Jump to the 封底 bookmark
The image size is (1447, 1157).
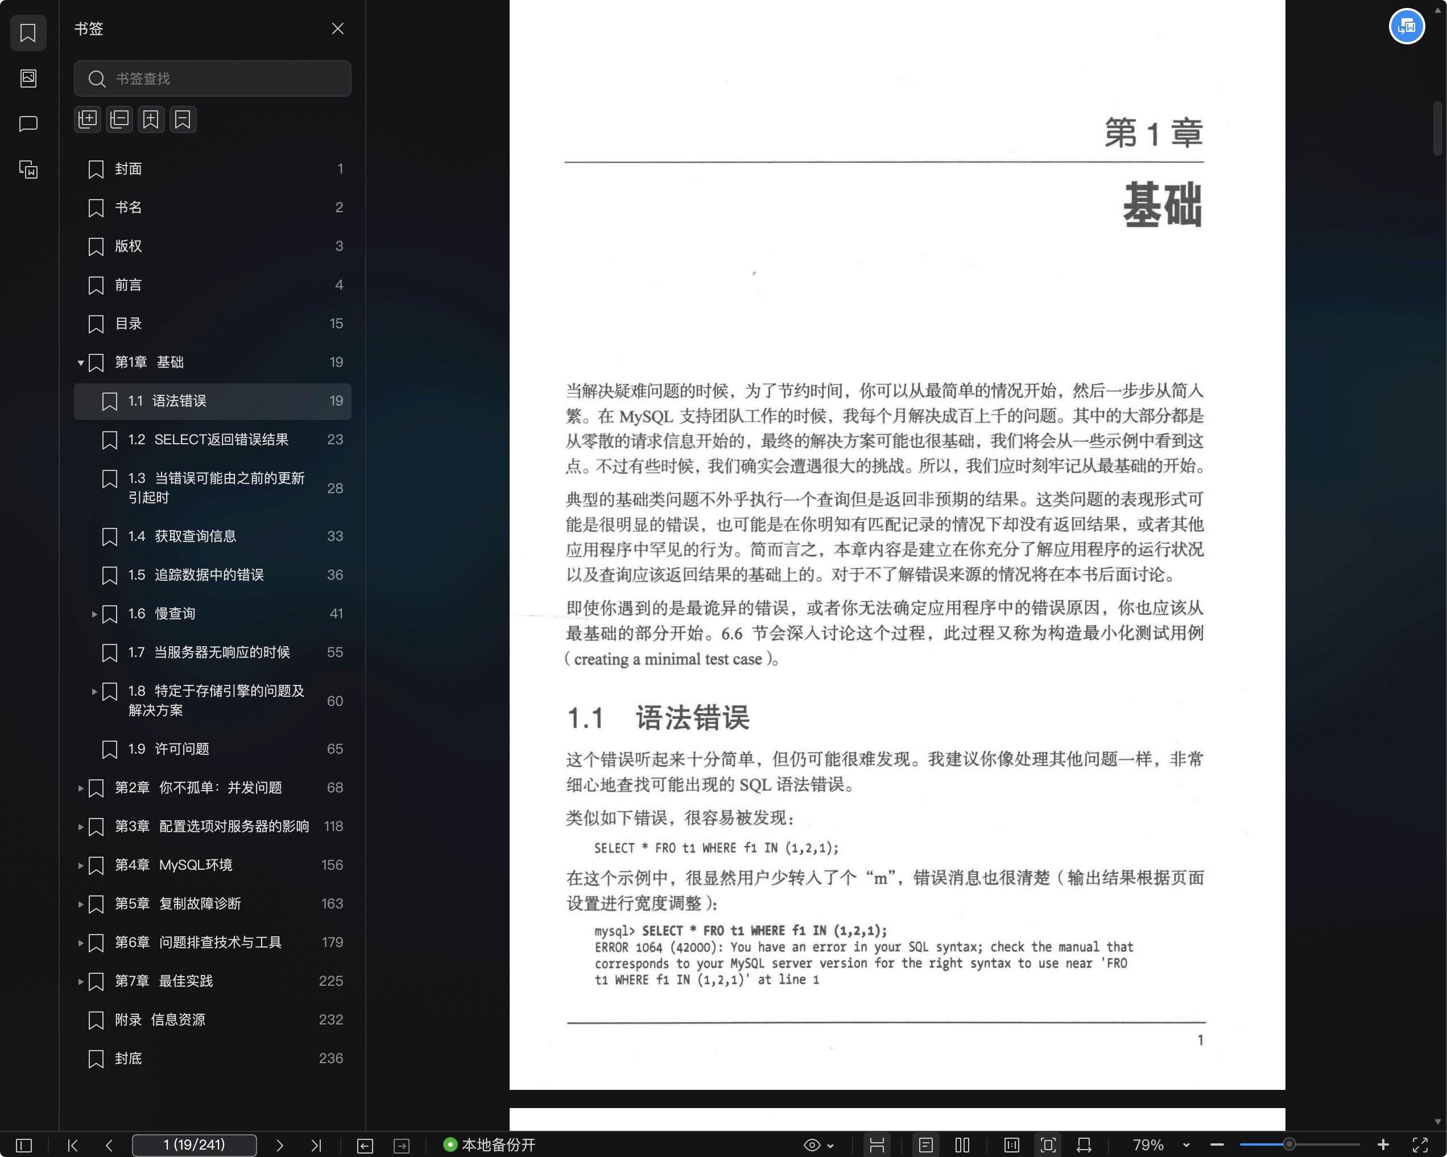212,1059
